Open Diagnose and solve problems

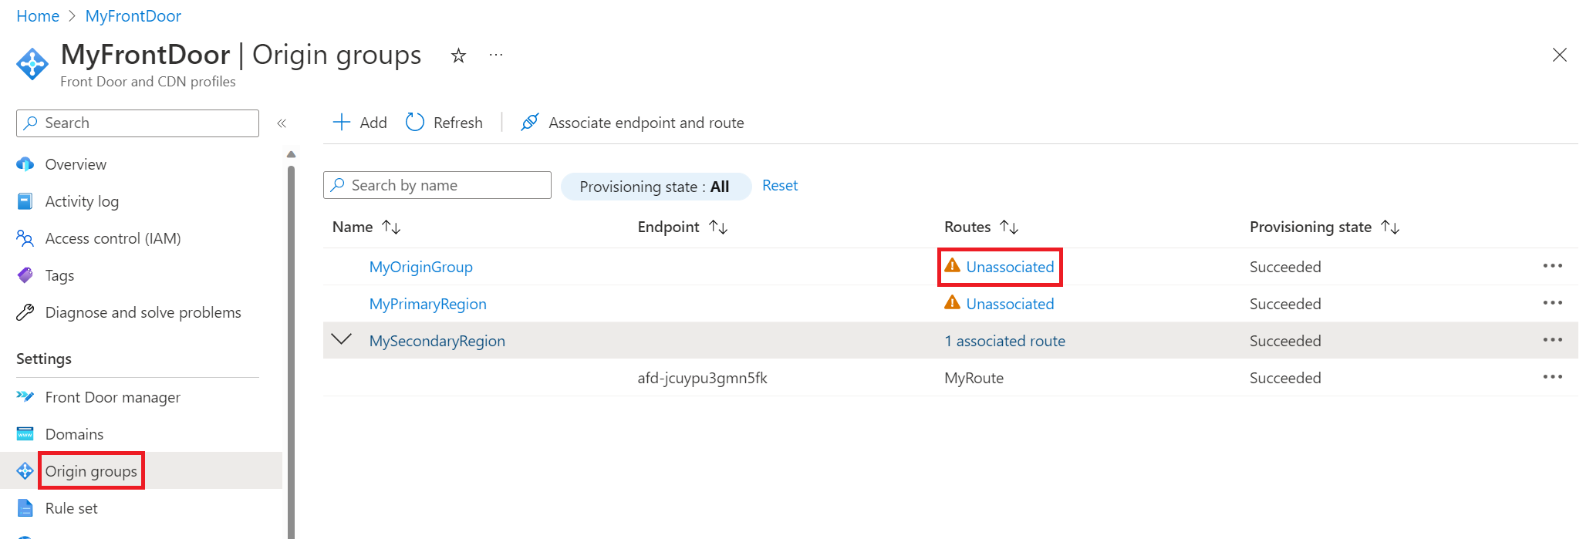[x=25, y=312]
